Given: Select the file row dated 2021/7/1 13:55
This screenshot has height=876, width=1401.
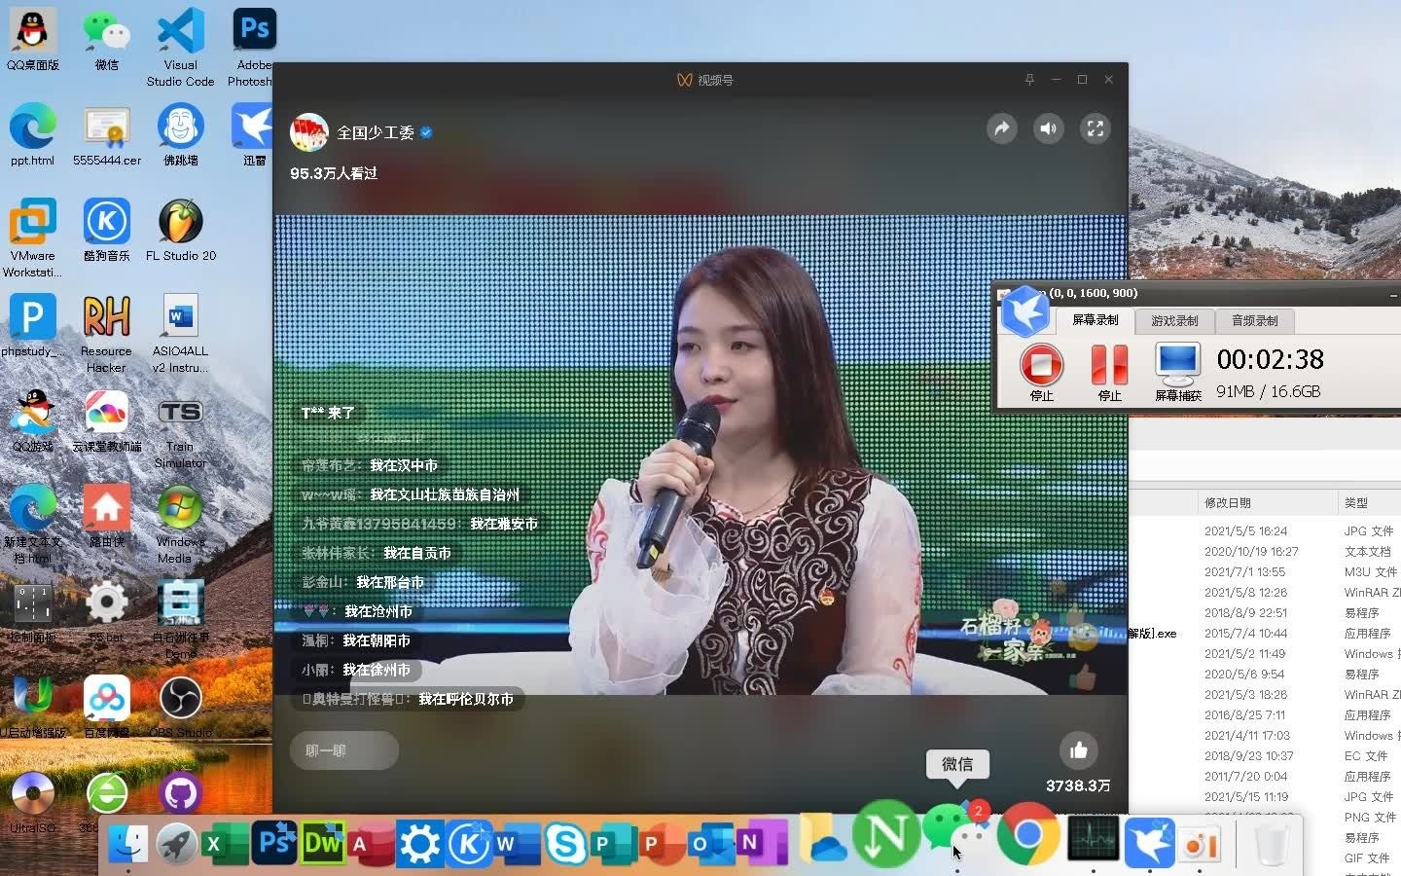Looking at the screenshot, I should (1265, 571).
